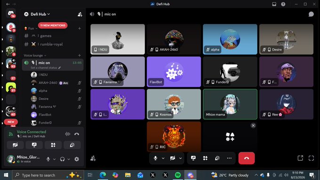Open Microsoft Edge in the taskbar

click(103, 175)
